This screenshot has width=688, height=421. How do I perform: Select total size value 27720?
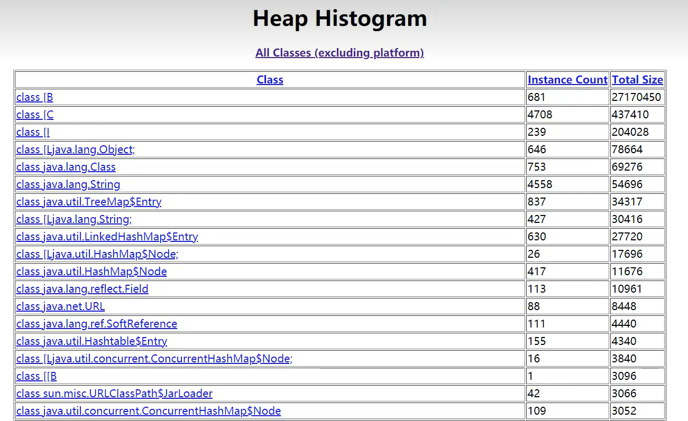click(x=627, y=237)
